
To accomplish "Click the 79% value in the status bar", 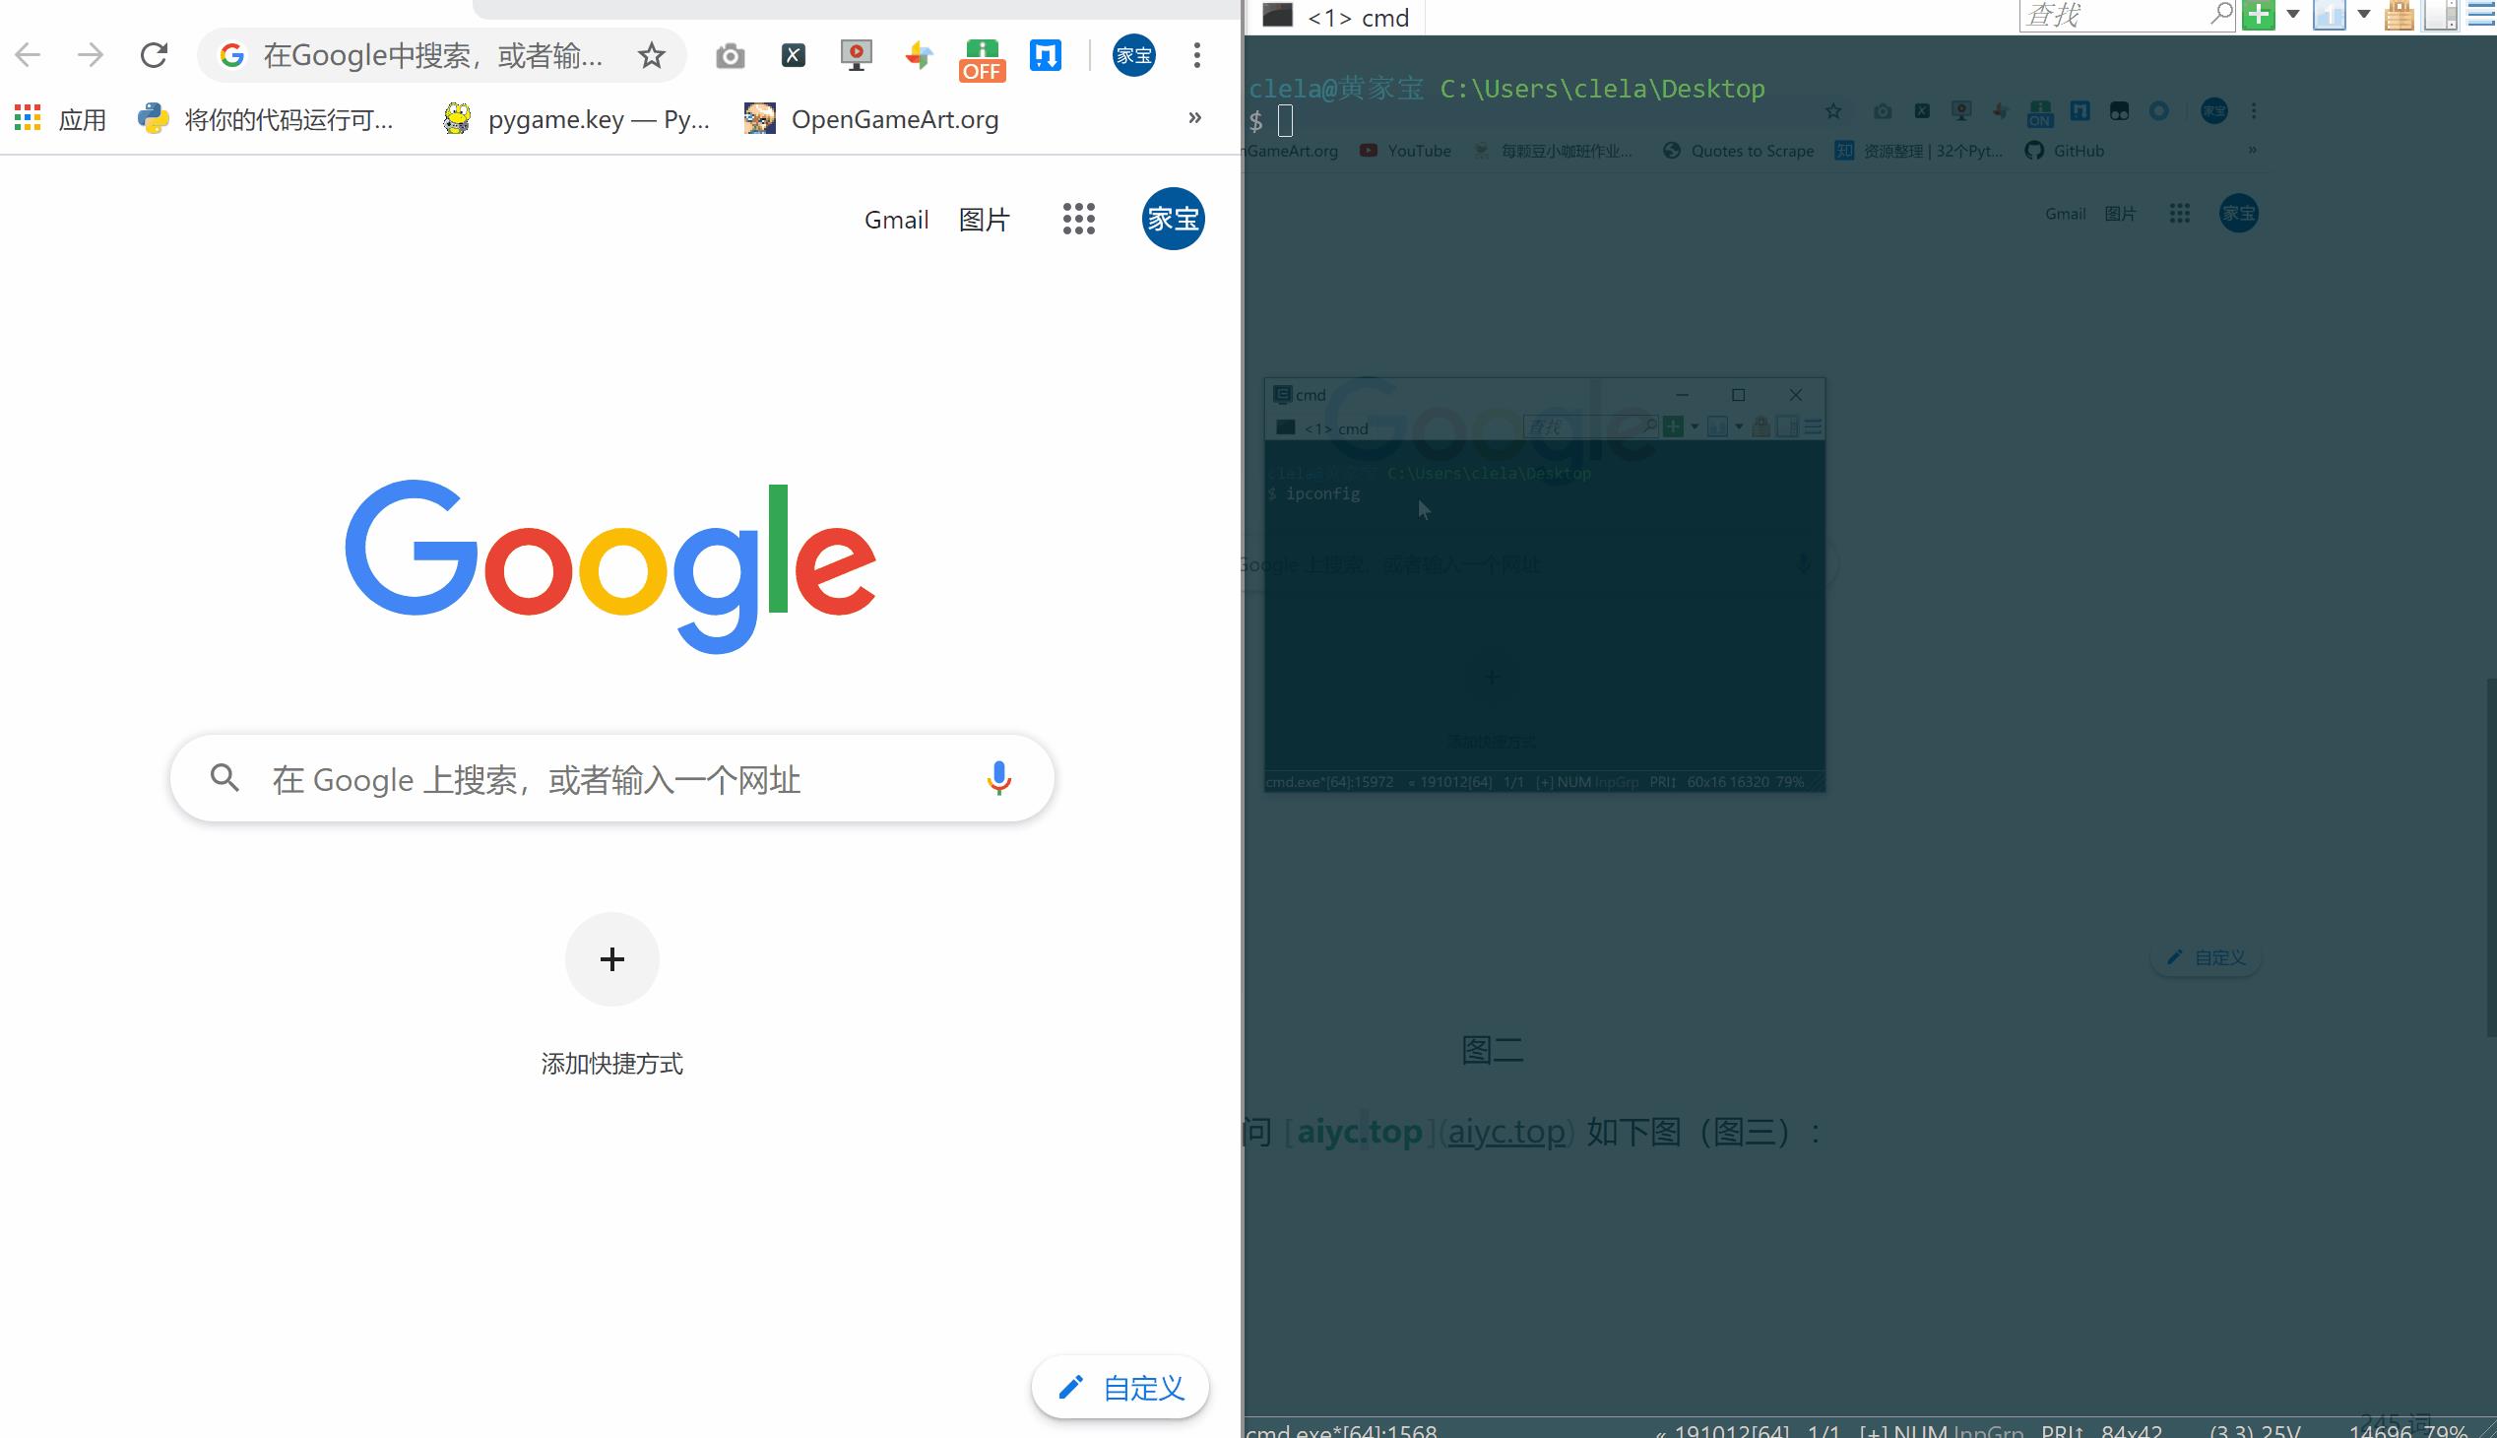I will [2446, 1429].
